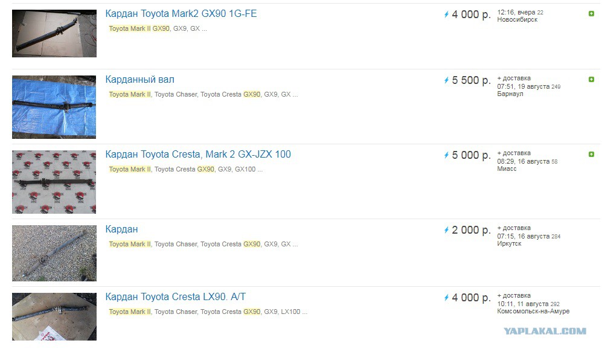This screenshot has height=349, width=602.
Task: View the driveshaft photo lying on gravel
Action: pyautogui.click(x=54, y=253)
